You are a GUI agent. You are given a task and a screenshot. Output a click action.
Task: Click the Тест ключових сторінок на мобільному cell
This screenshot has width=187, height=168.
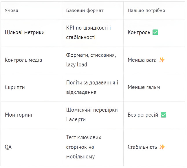point(84,147)
